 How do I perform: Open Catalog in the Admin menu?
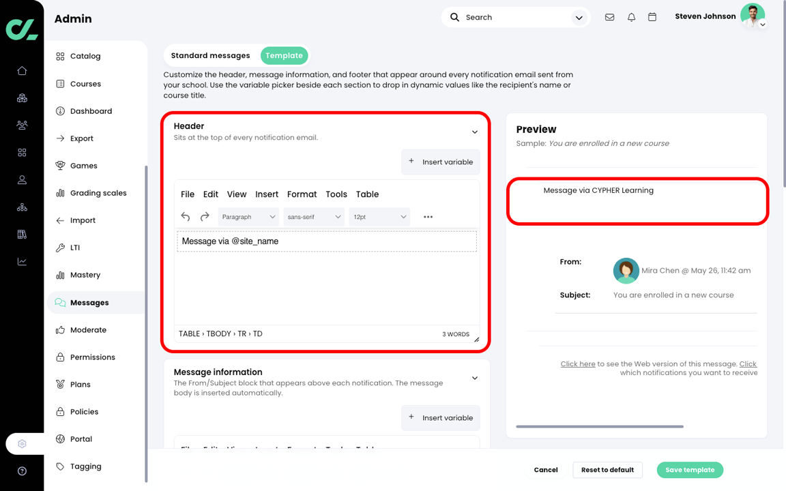pos(85,56)
